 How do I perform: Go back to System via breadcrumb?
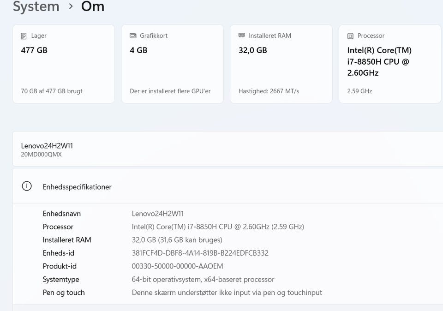click(x=36, y=6)
